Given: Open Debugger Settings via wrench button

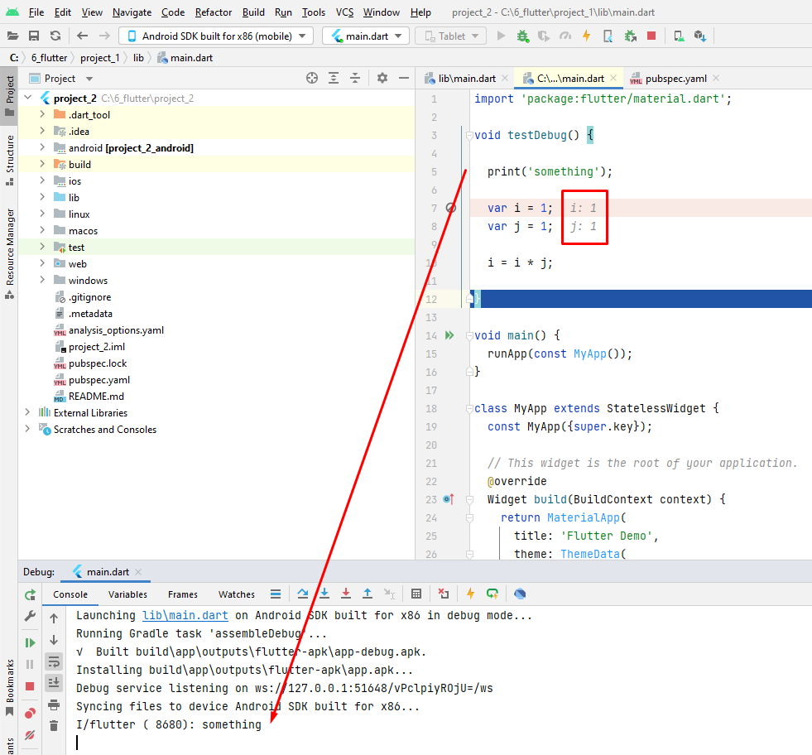Looking at the screenshot, I should [30, 617].
